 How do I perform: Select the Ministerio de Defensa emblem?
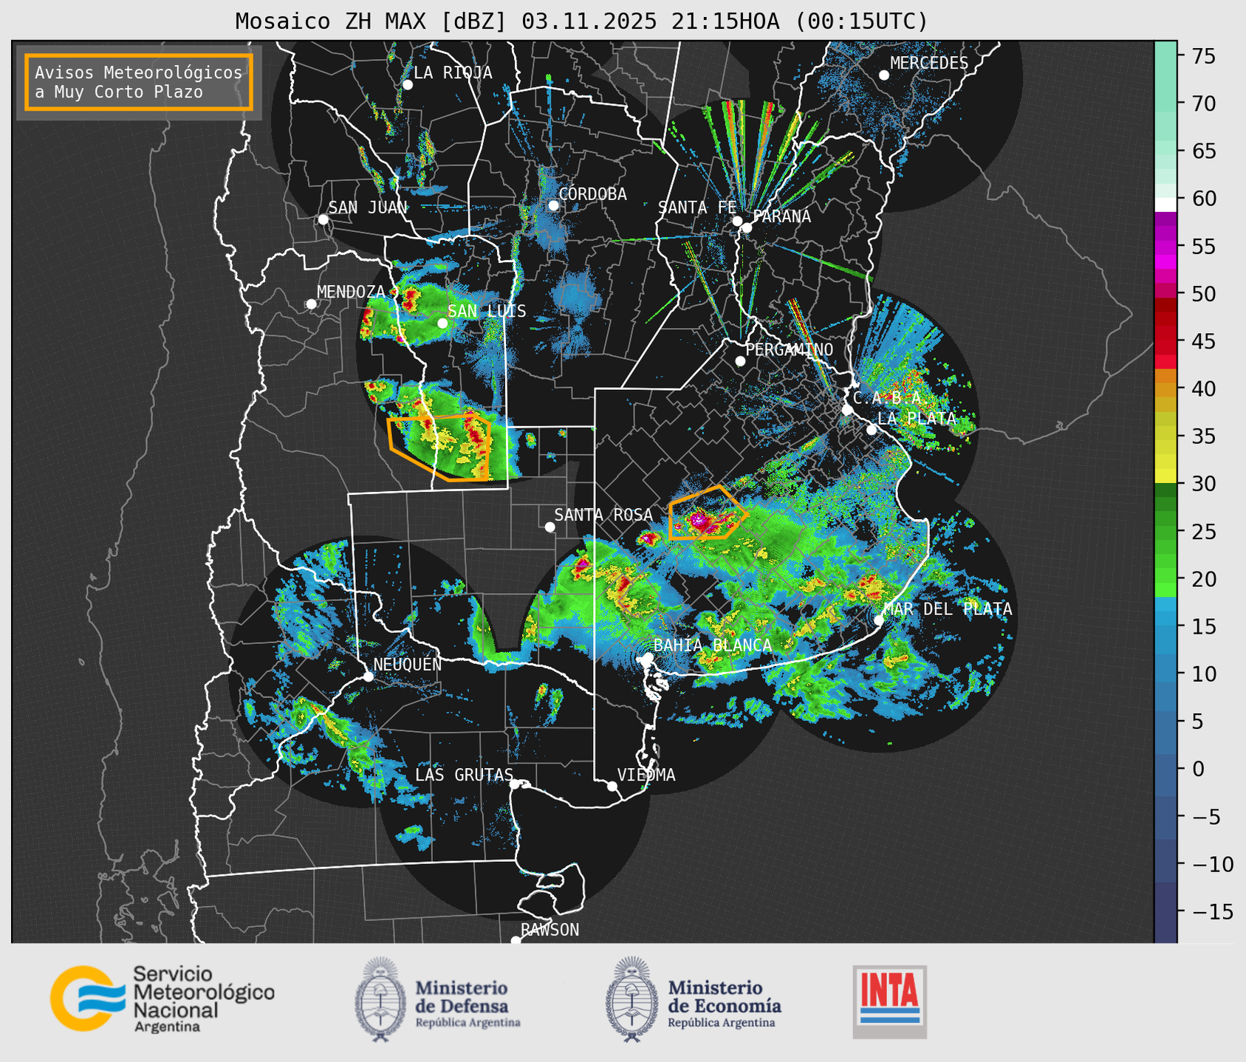coord(380,999)
